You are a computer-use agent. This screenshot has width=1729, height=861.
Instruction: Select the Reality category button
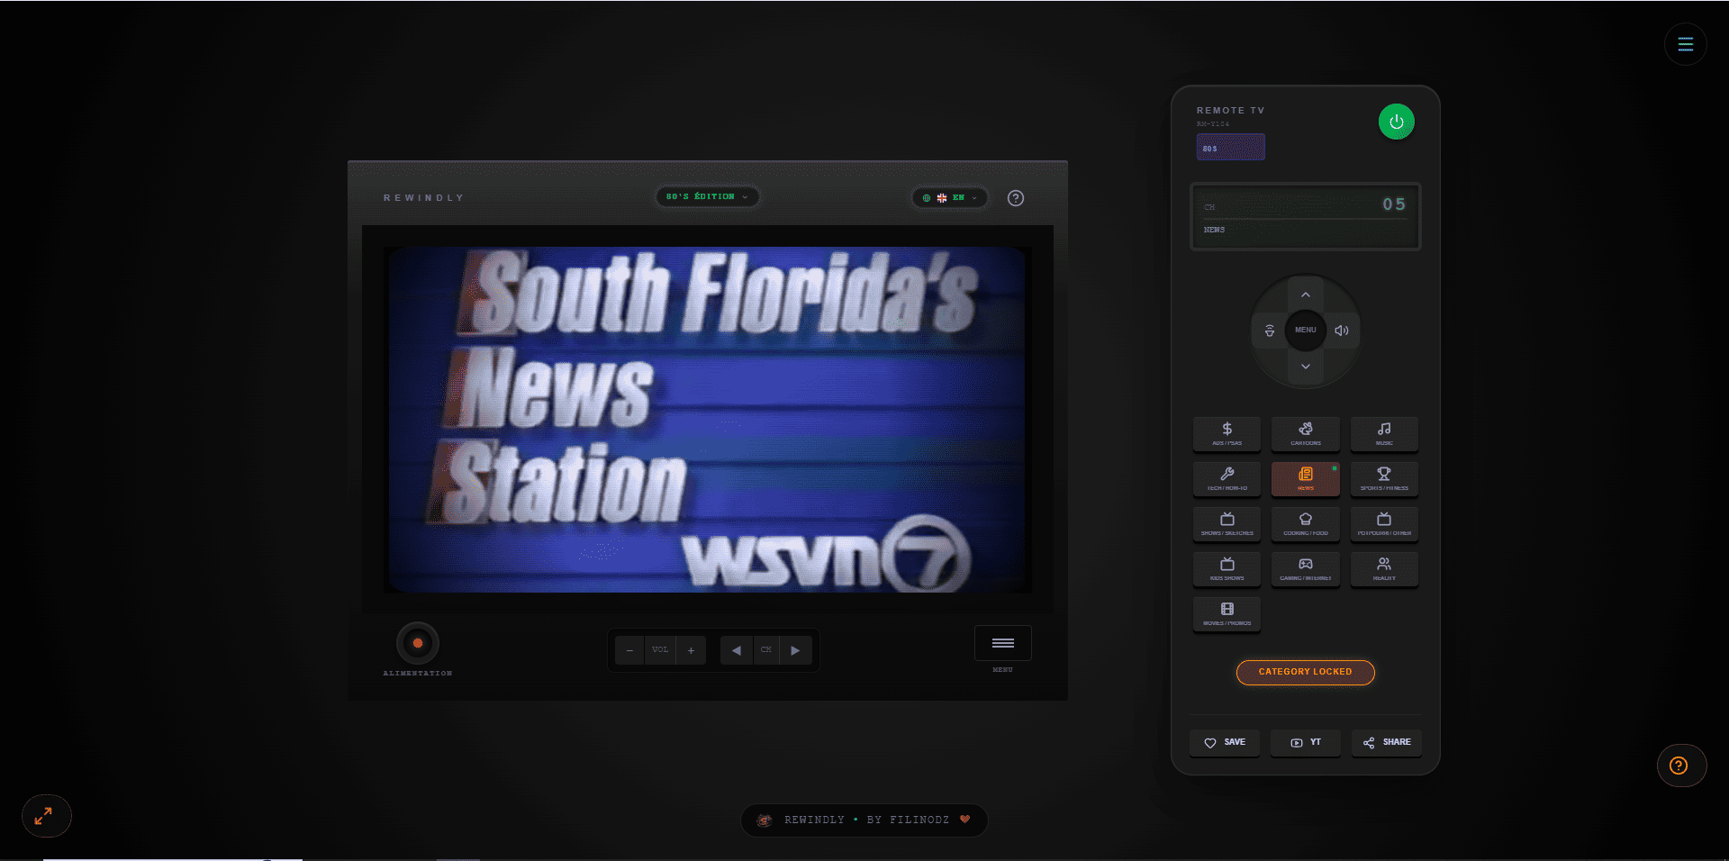pos(1384,568)
